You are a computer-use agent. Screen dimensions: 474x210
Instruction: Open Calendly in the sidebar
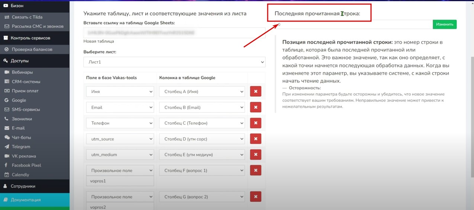click(x=20, y=175)
